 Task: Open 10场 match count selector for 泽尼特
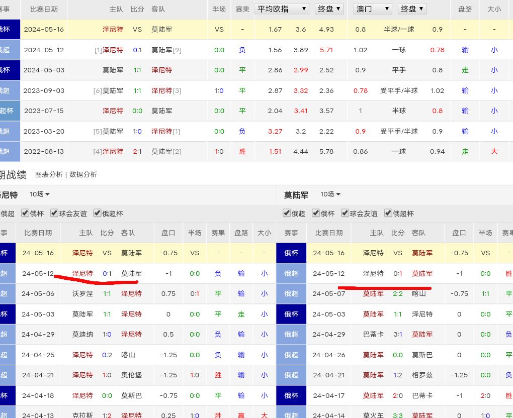pyautogui.click(x=40, y=194)
